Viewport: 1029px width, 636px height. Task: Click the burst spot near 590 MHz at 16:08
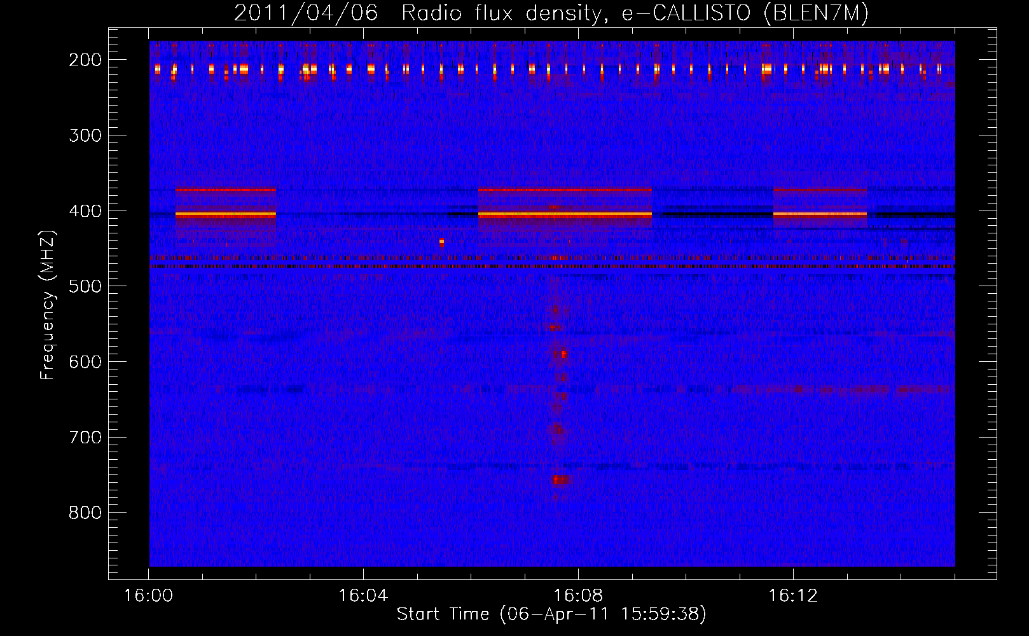point(563,354)
